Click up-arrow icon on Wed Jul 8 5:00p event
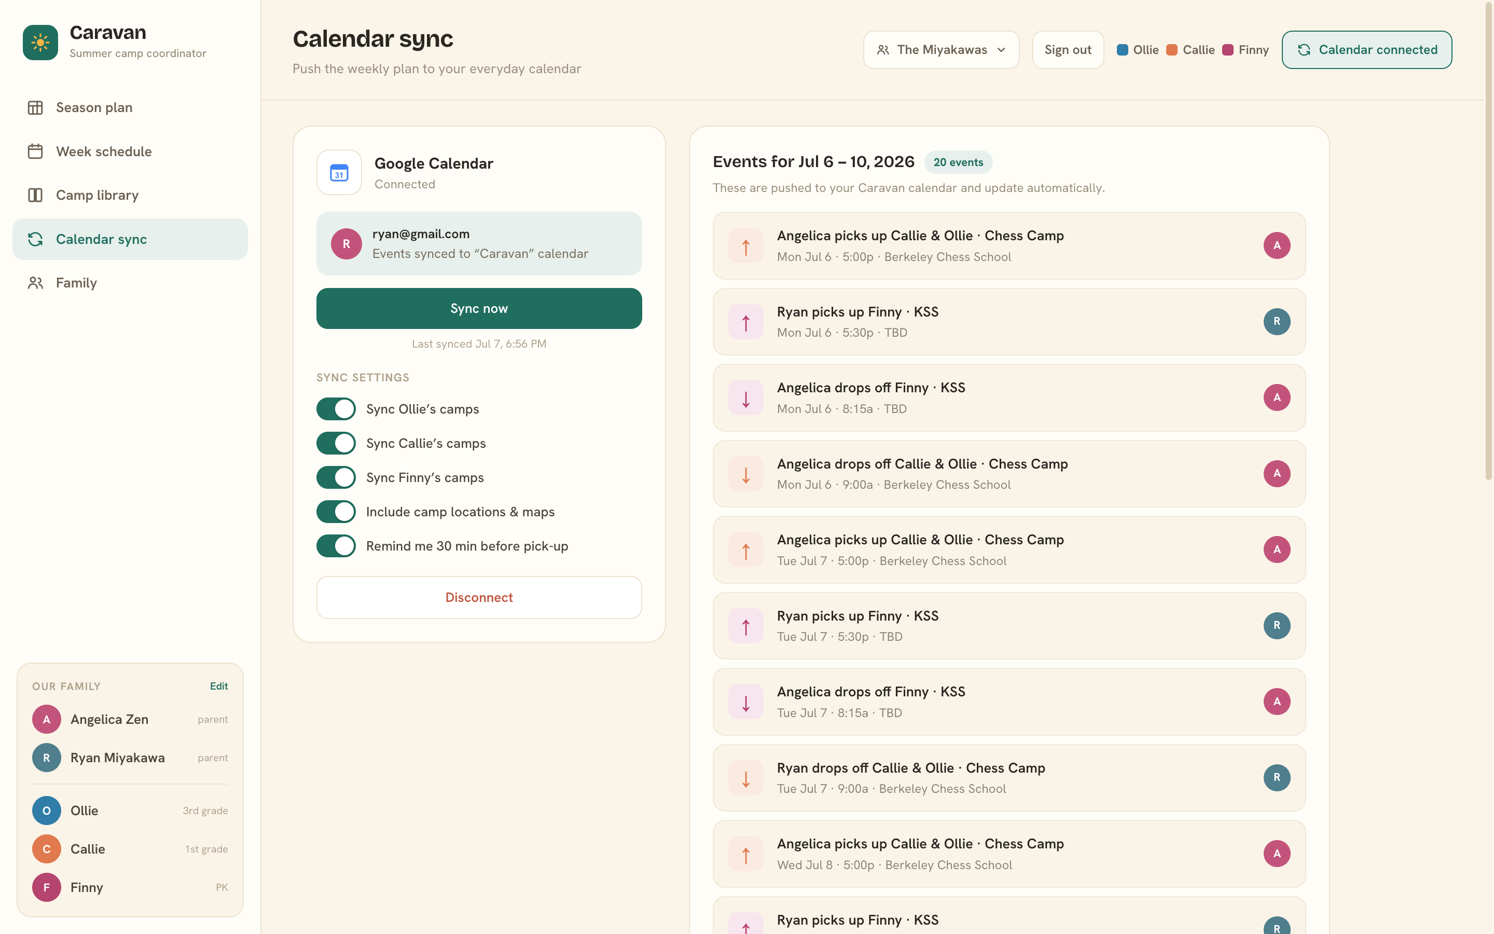 [x=746, y=854]
